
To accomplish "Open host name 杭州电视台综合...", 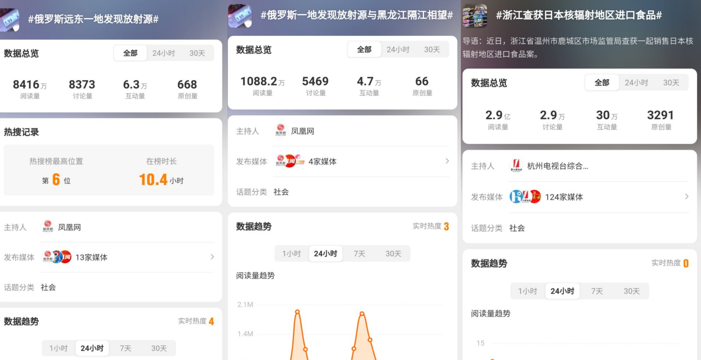I will point(557,166).
